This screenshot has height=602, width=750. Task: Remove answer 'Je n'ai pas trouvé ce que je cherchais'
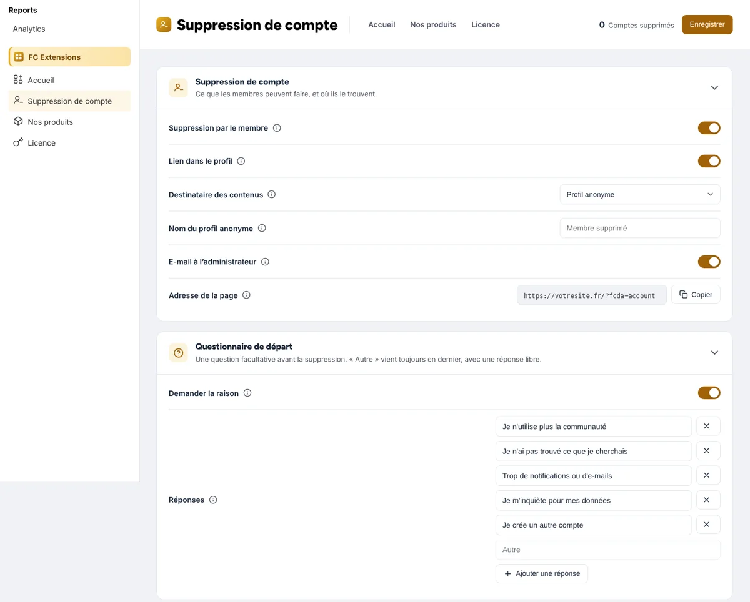(708, 451)
